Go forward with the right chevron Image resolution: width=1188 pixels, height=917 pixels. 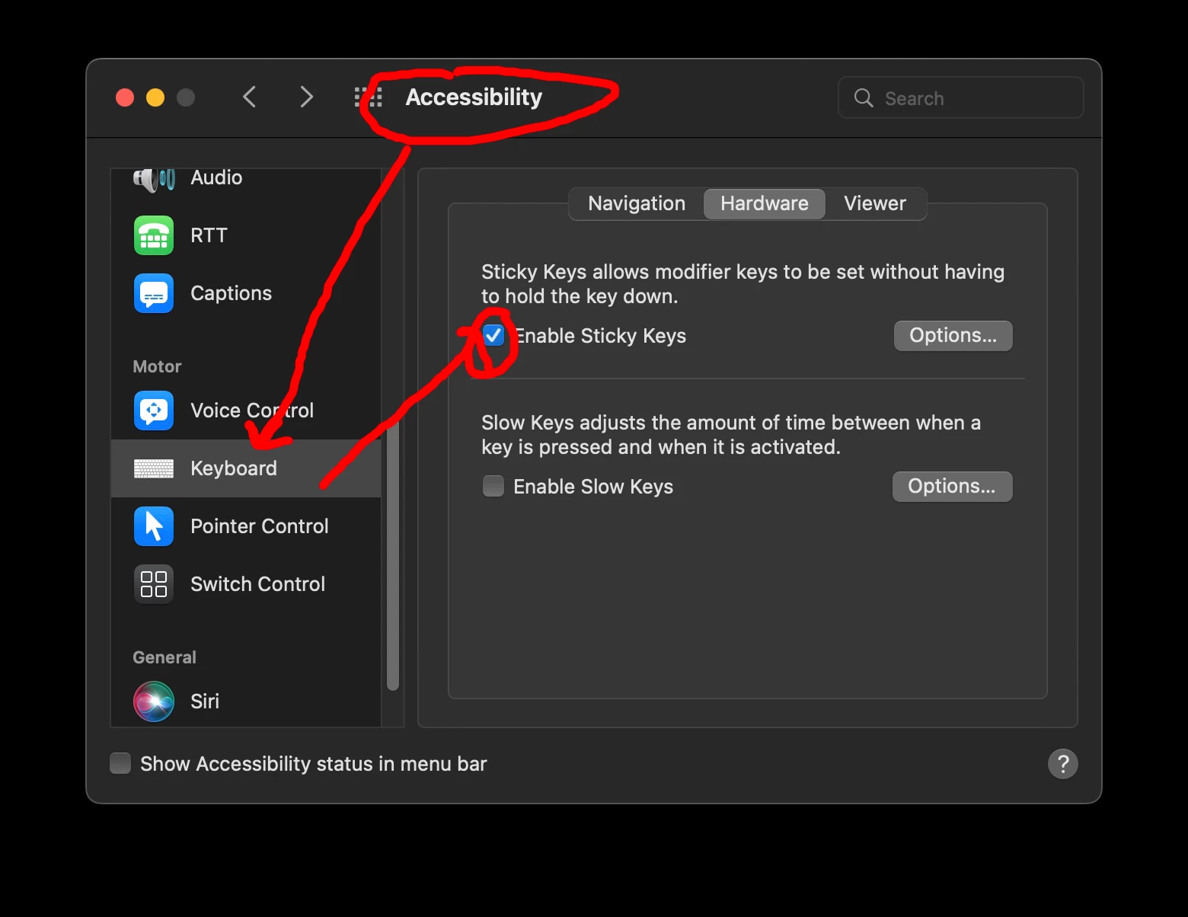click(x=306, y=97)
